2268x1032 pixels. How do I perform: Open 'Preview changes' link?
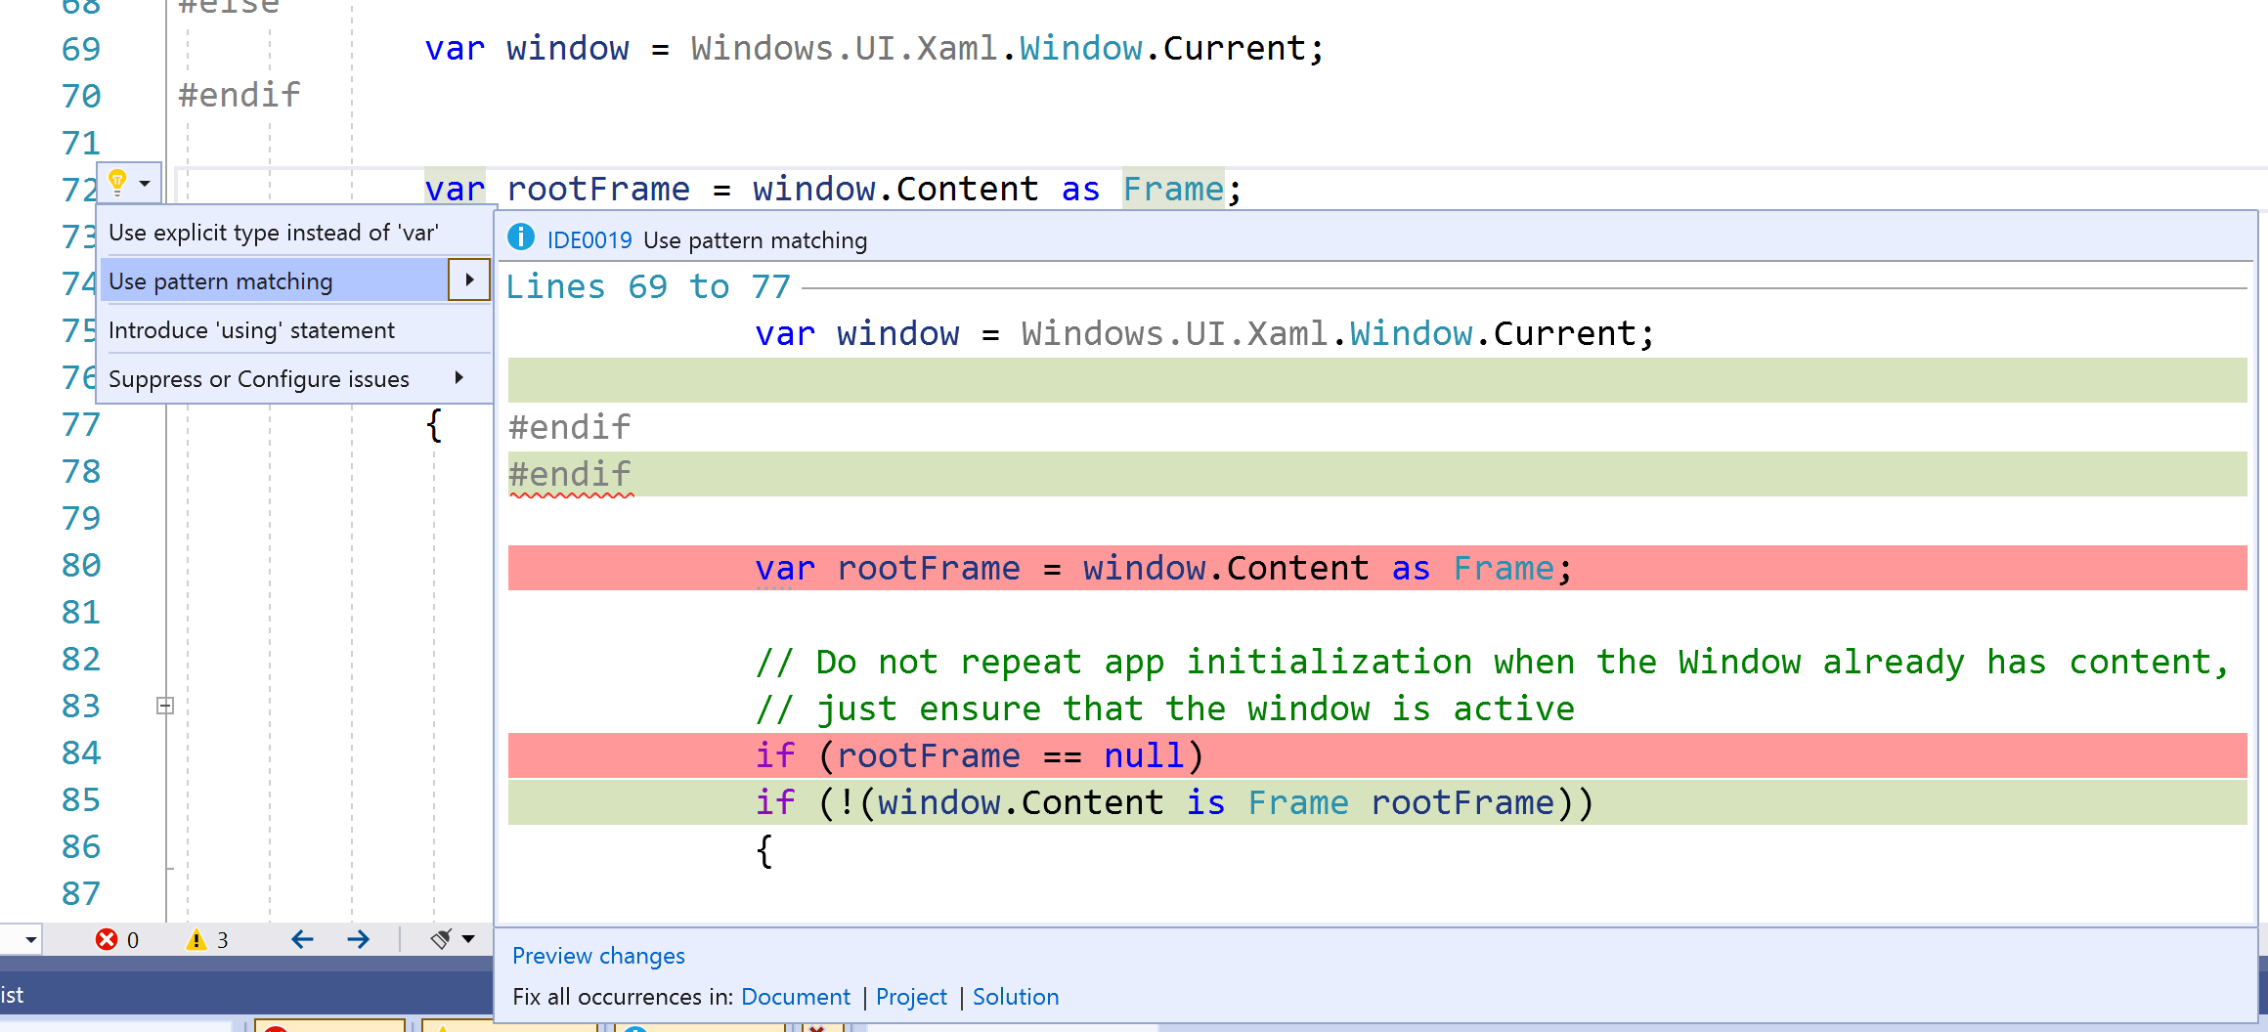598,956
